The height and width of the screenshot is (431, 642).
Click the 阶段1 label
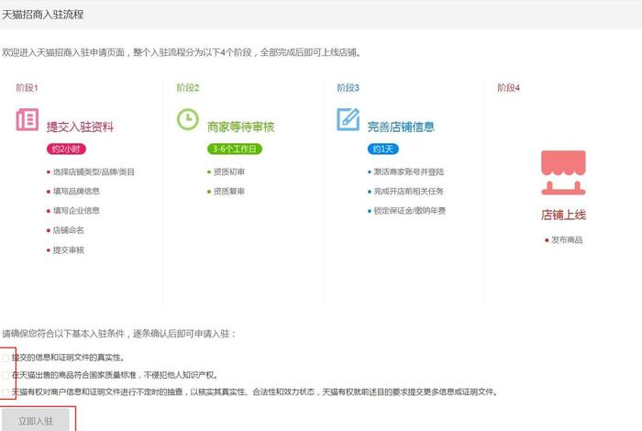click(x=27, y=88)
